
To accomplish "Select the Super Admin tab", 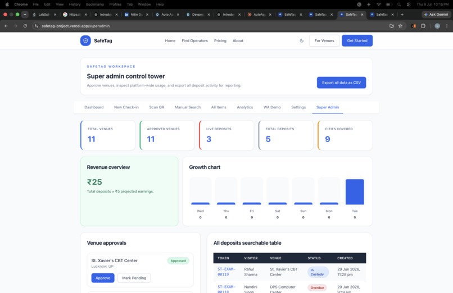I will tap(328, 107).
